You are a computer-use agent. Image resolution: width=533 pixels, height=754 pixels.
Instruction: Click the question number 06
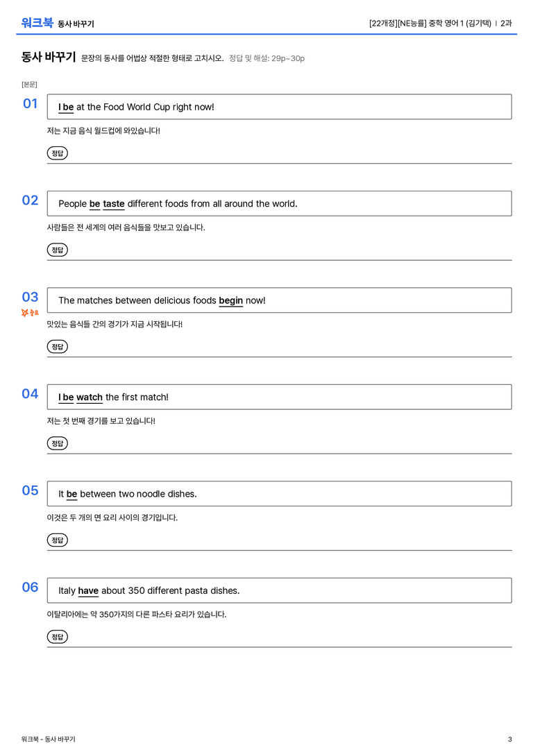(30, 587)
